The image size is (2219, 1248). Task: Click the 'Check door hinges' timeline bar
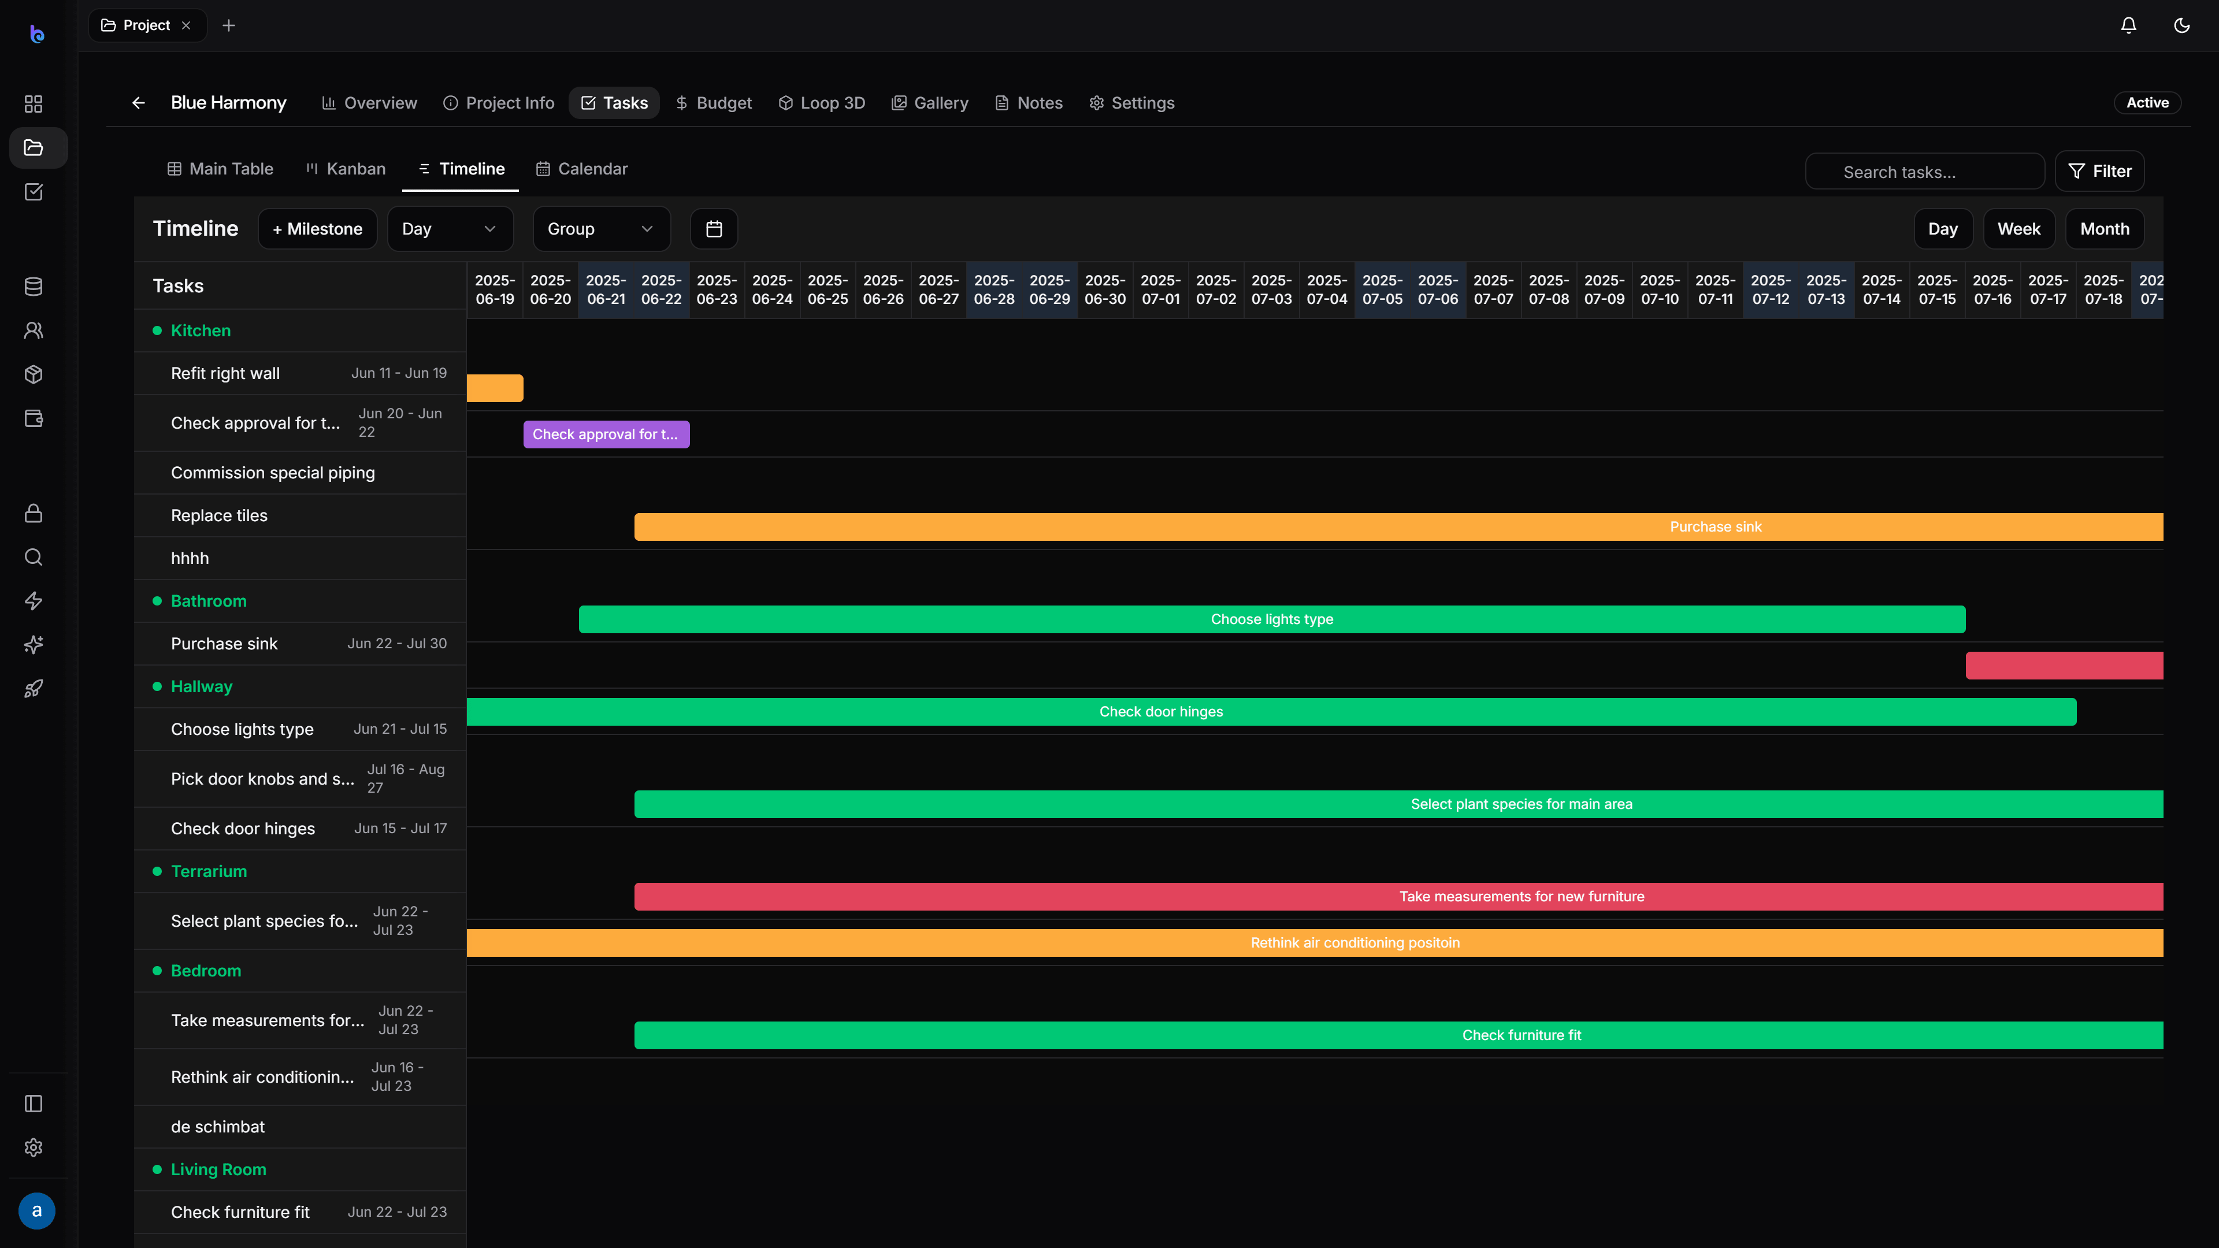pyautogui.click(x=1271, y=712)
